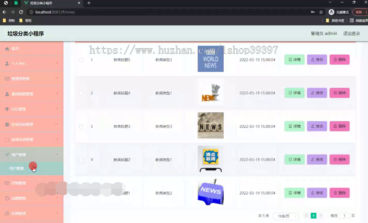Click the clipboard icon beside 垃圾信息管理
This screenshot has height=223, width=368.
point(7,125)
